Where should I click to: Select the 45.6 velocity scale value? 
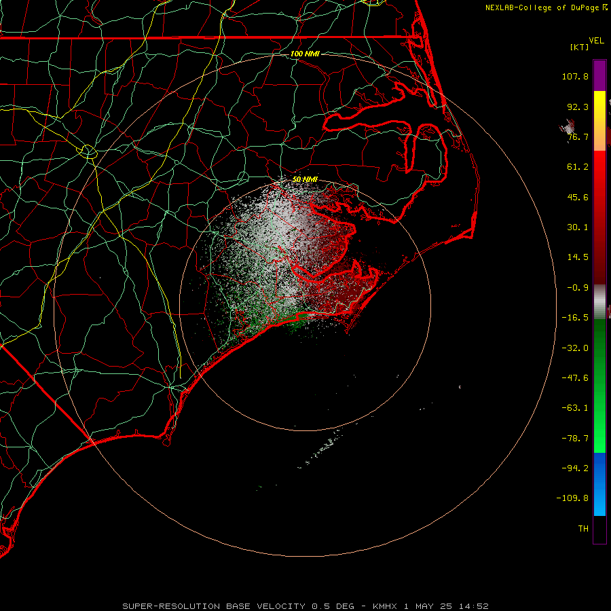click(x=578, y=197)
